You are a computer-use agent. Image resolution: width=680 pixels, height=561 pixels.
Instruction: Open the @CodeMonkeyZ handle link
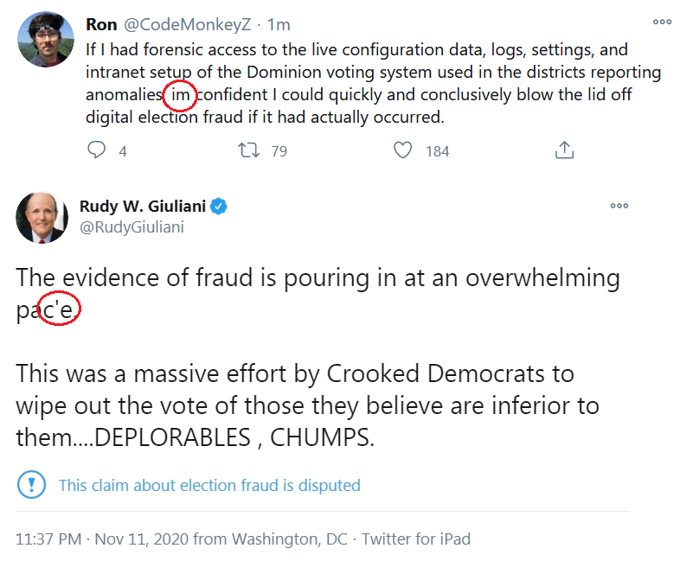click(188, 25)
